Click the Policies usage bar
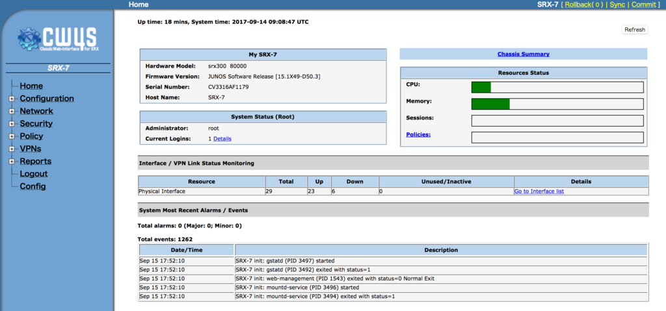 tap(557, 138)
